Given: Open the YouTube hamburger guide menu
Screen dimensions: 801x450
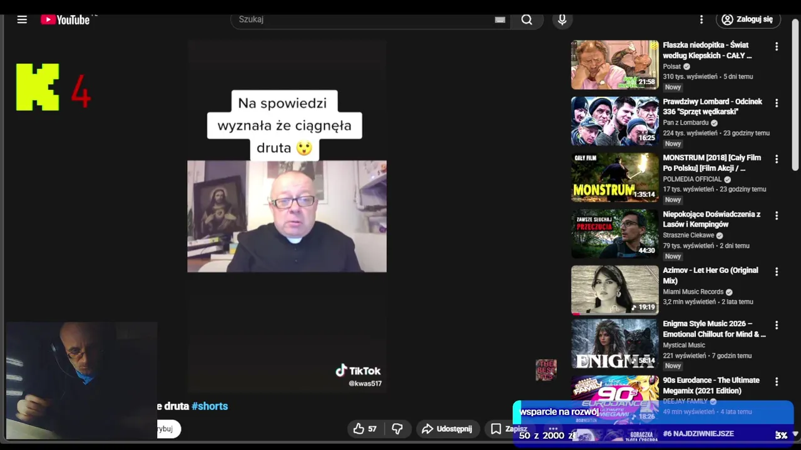Looking at the screenshot, I should pyautogui.click(x=22, y=19).
